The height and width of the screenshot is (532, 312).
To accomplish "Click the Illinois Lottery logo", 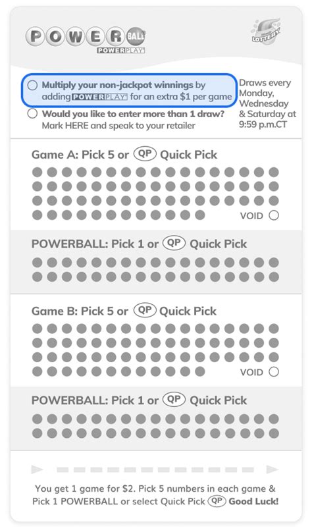I will [x=266, y=32].
